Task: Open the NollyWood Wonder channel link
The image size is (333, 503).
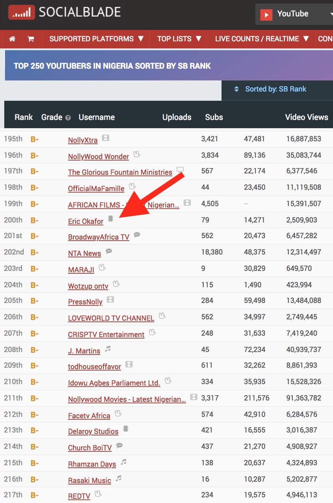Action: point(99,156)
